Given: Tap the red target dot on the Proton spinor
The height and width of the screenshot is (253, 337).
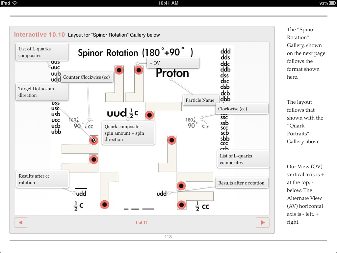Looking at the screenshot, I should [139, 70].
